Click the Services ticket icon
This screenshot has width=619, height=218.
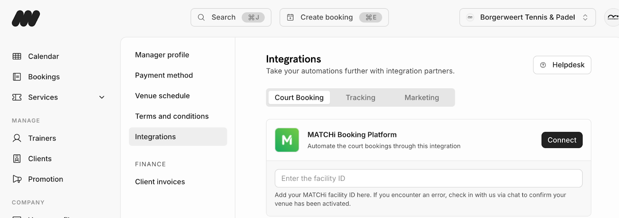[17, 97]
